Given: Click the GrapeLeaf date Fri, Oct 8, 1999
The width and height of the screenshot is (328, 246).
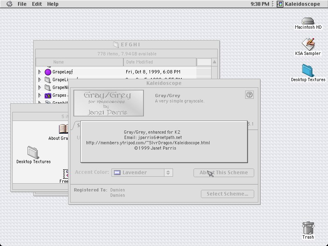Looking at the screenshot, I should (153, 72).
